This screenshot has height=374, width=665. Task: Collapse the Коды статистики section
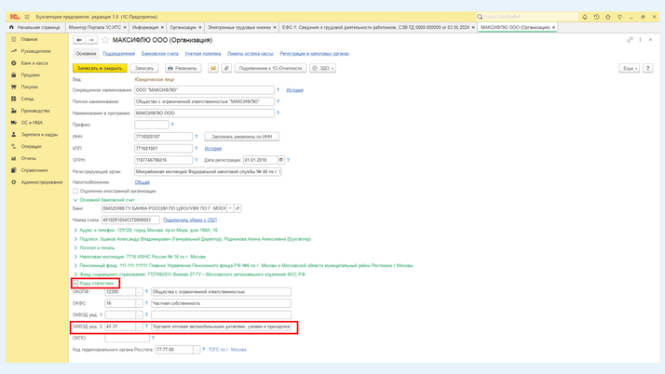tap(76, 283)
